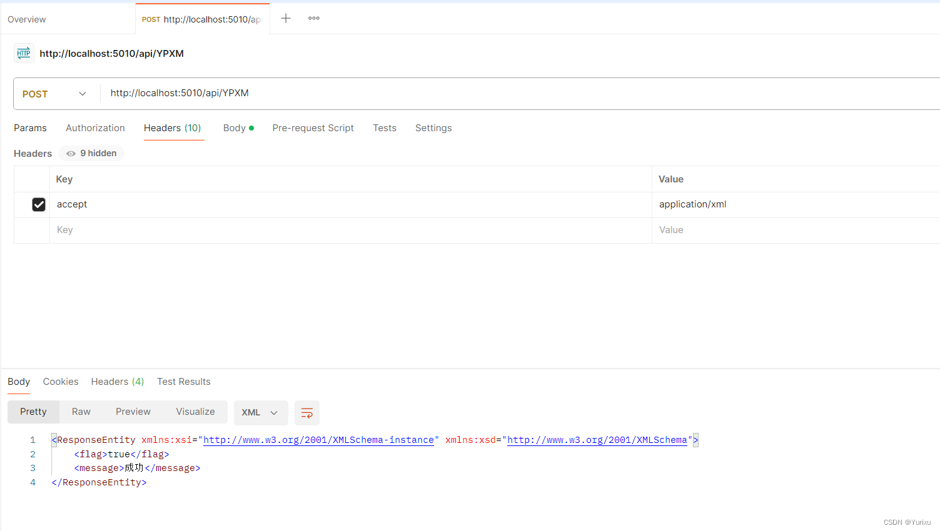Toggle word wrap in response body

click(307, 413)
